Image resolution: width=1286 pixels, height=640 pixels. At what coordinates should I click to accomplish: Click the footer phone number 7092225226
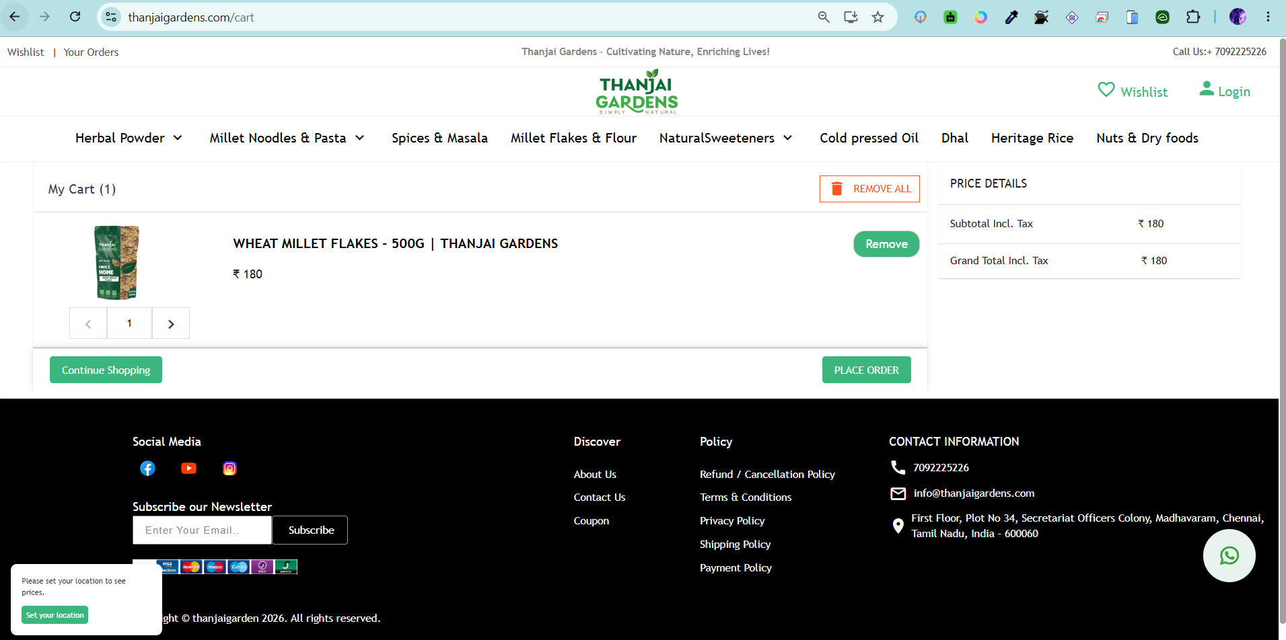[941, 467]
